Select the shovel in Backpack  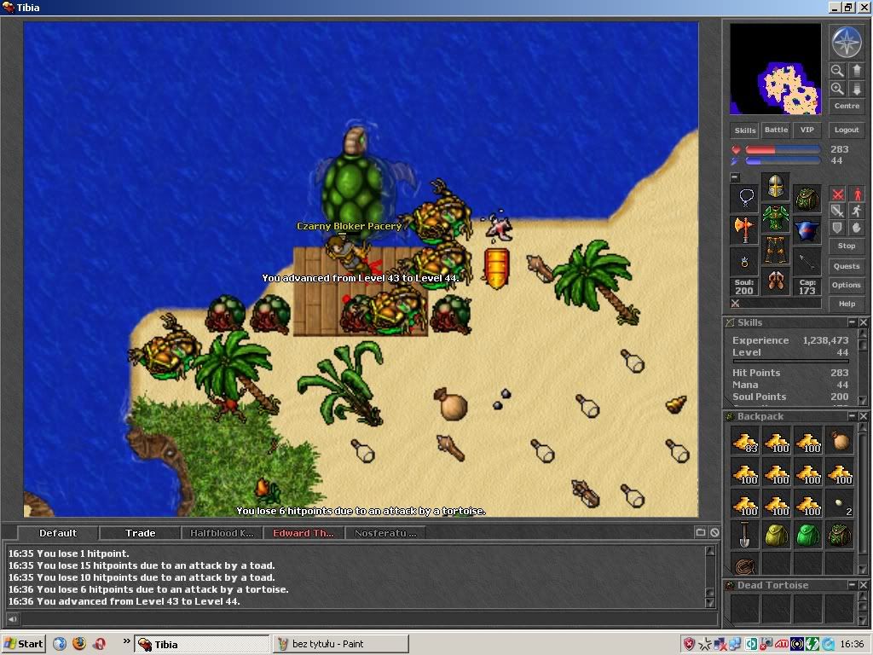pyautogui.click(x=744, y=535)
